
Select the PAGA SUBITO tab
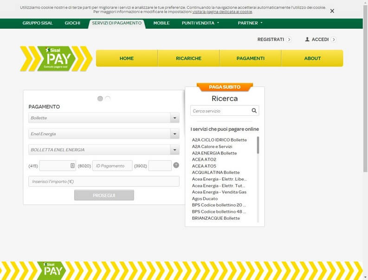pyautogui.click(x=225, y=87)
